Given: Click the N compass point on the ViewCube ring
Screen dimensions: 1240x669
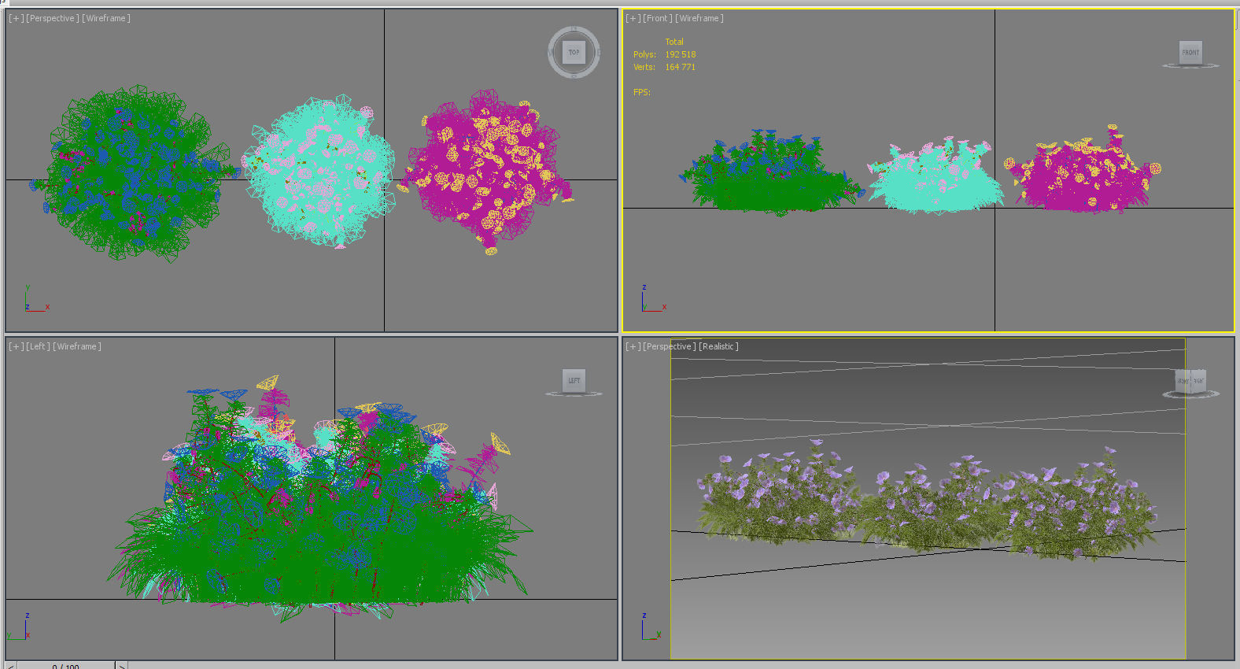Looking at the screenshot, I should click(x=574, y=29).
